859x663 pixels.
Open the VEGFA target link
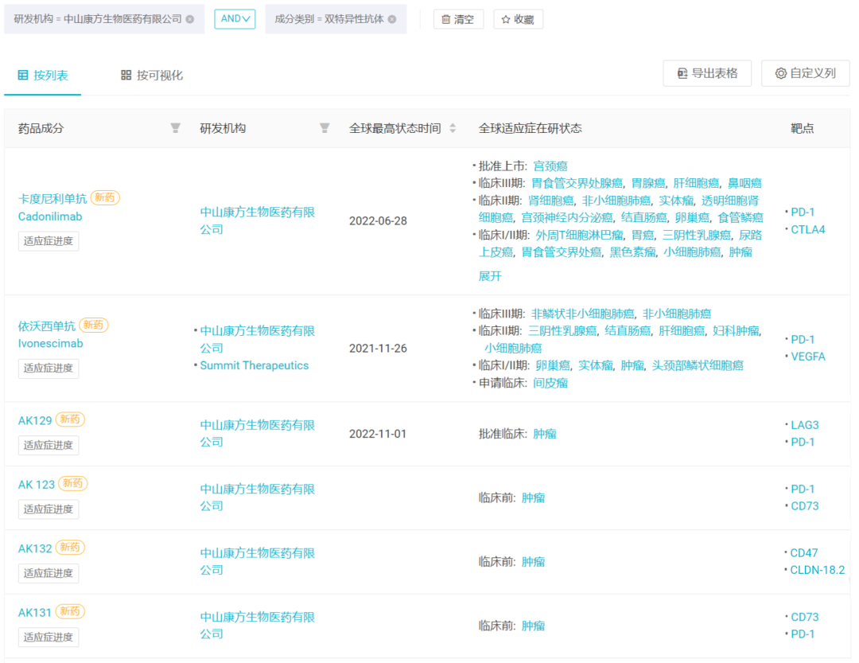[807, 357]
